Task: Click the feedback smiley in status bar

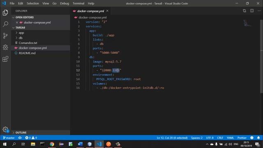Action: [252, 138]
